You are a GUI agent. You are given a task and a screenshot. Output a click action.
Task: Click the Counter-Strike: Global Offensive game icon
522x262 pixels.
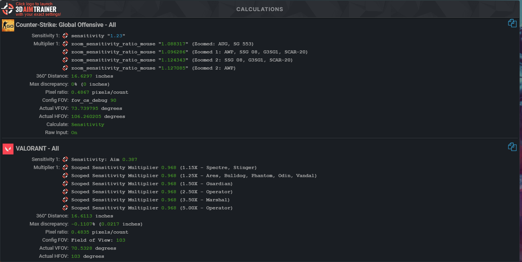coord(8,25)
